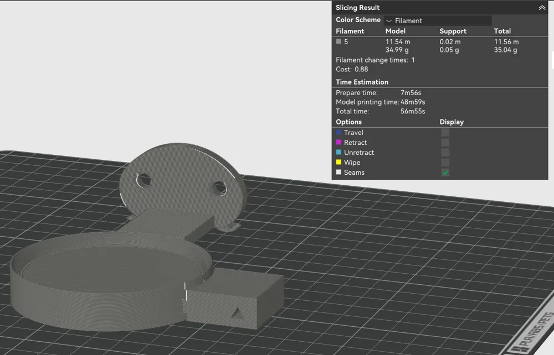Click the "Unretract" option label
Viewport: 554px width, 355px height.
pyautogui.click(x=359, y=152)
